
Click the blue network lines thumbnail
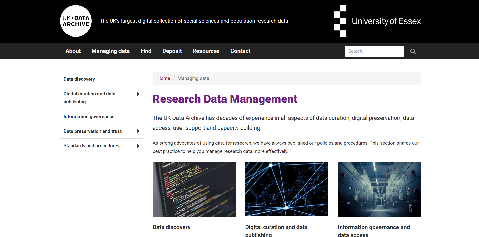pos(286,189)
